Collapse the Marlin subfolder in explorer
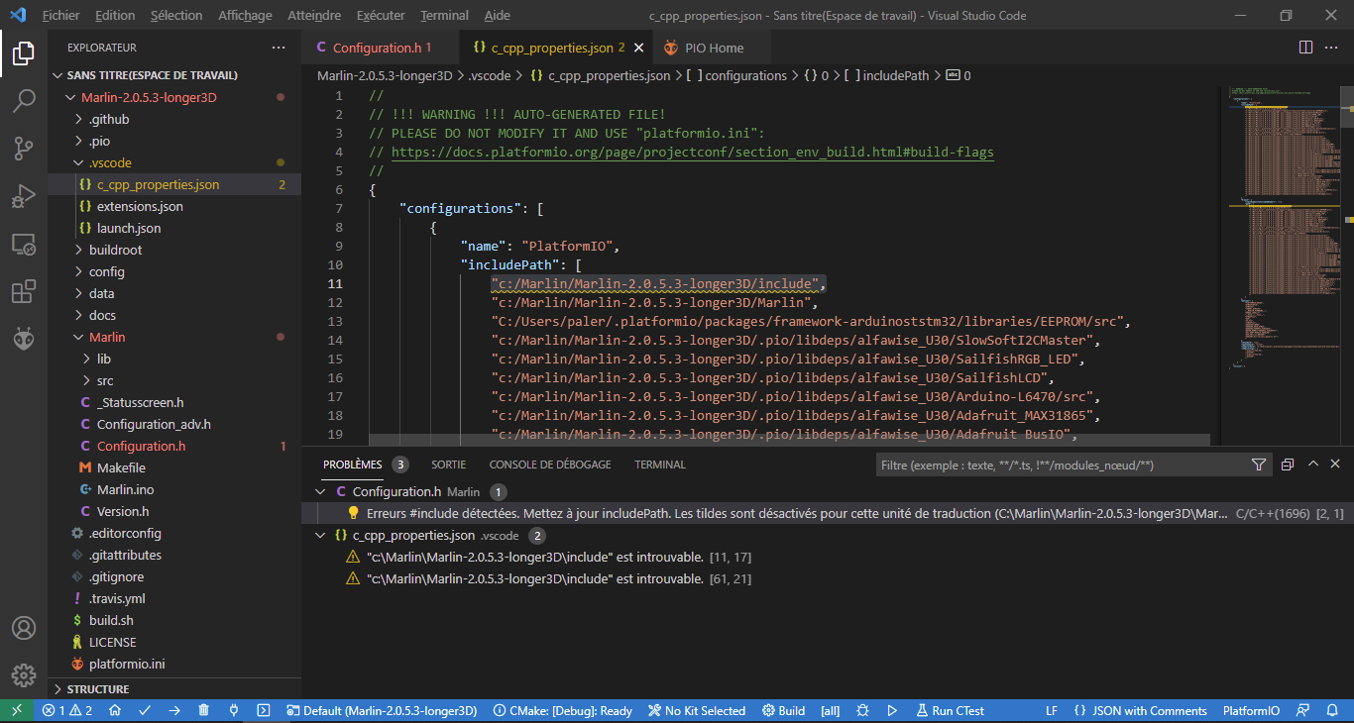Screen dimensions: 1354x723 [79, 338]
